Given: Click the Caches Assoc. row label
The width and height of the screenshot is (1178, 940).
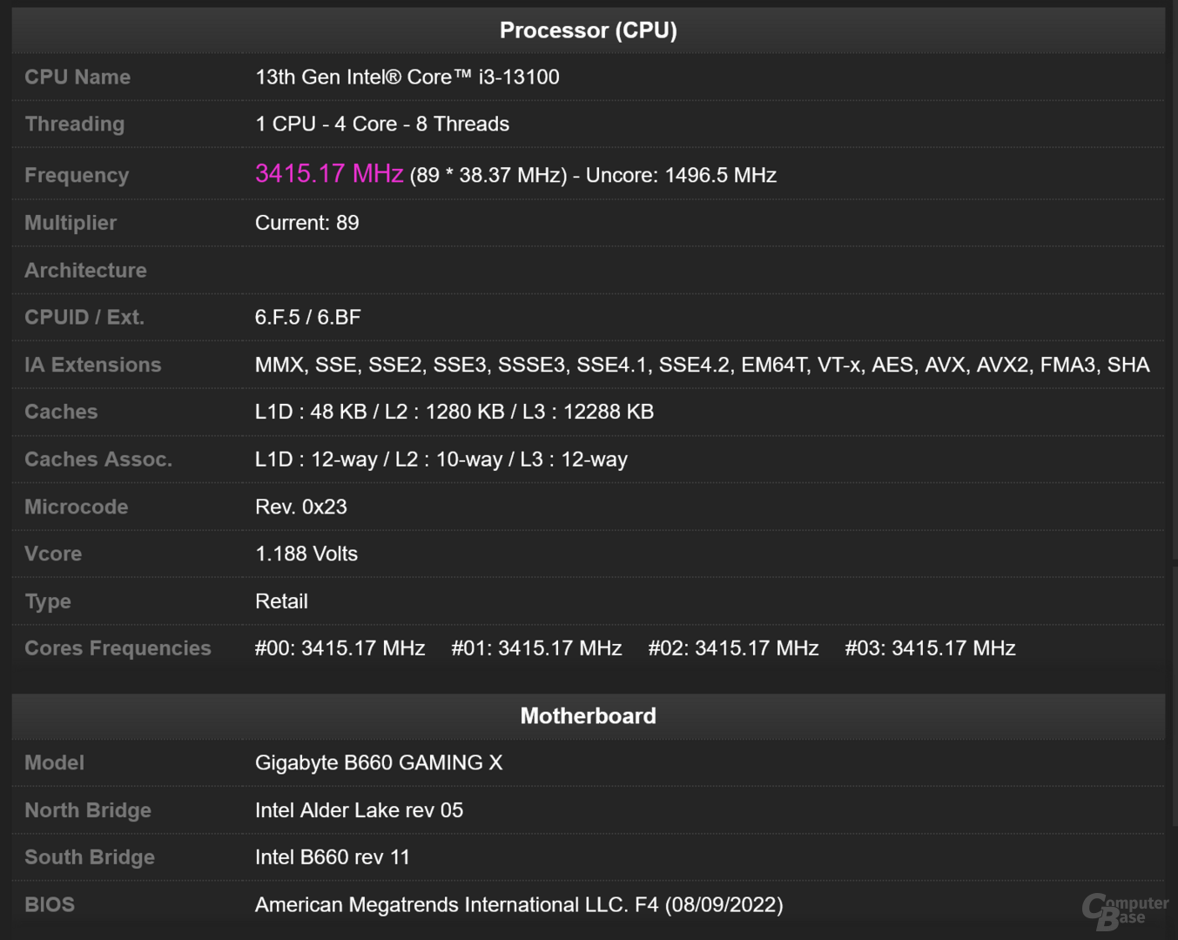Looking at the screenshot, I should pos(98,460).
